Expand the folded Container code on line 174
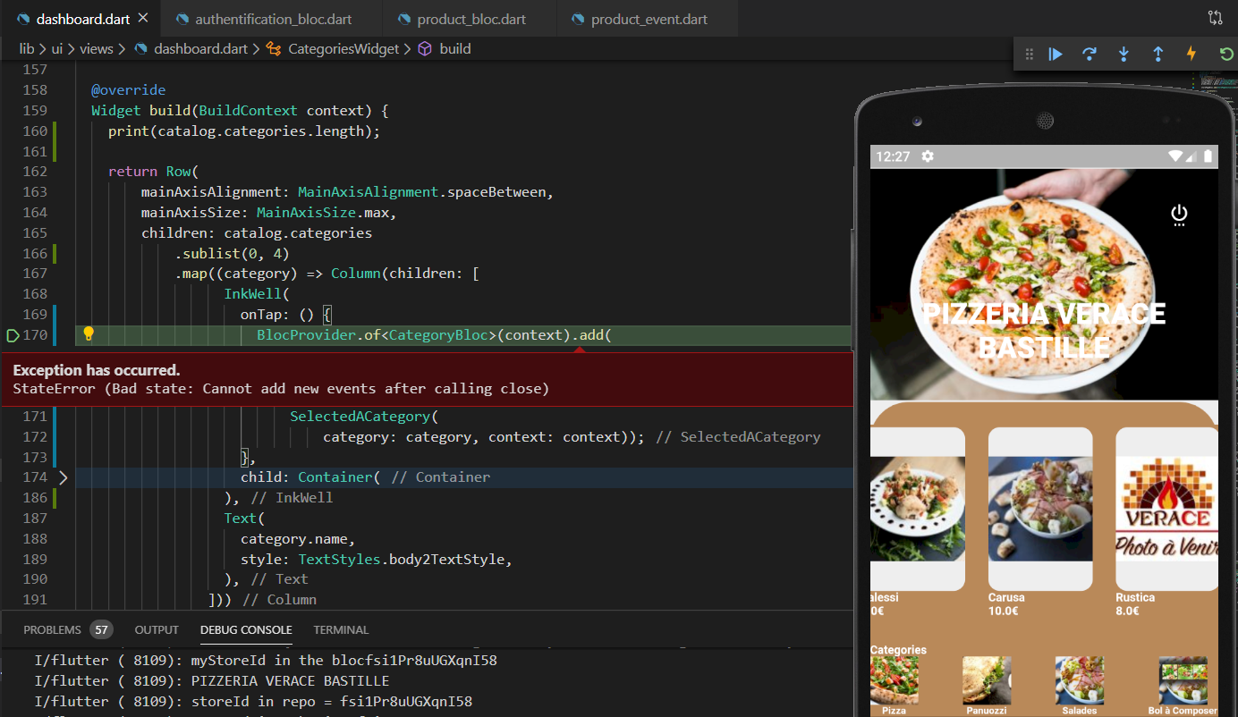 (x=63, y=477)
